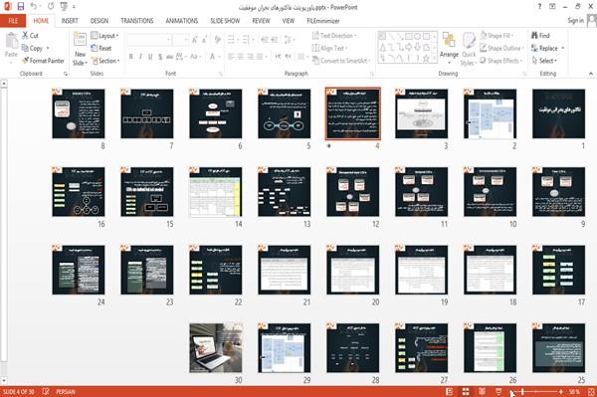The image size is (597, 397).
Task: Open the FILE tab
Action: 13,21
